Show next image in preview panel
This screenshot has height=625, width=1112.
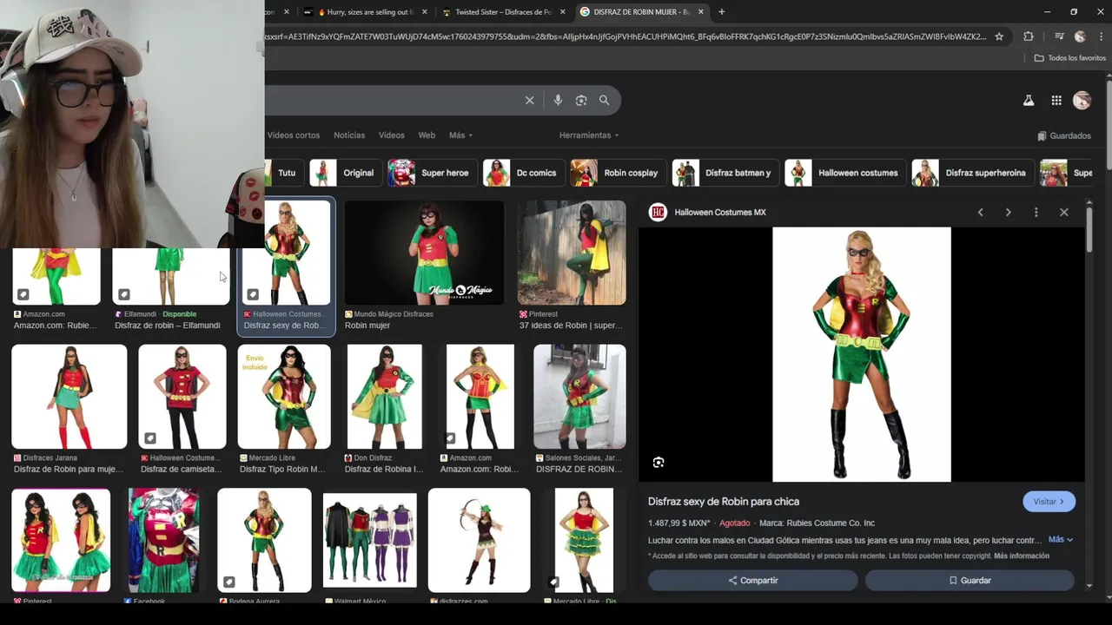pyautogui.click(x=1008, y=213)
